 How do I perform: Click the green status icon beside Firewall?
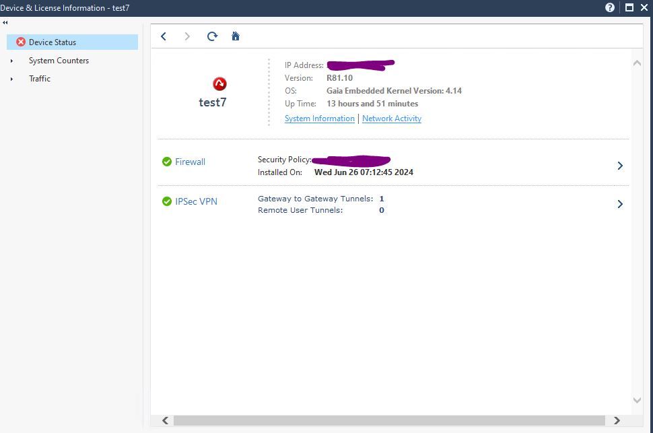(166, 161)
